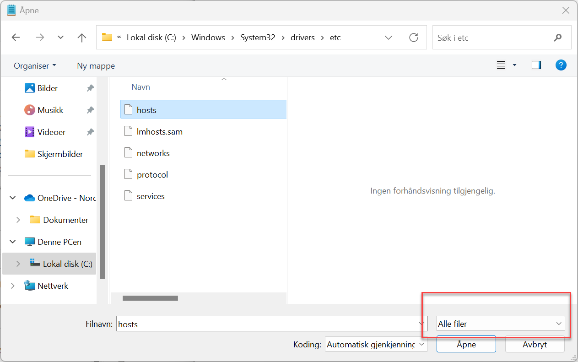Screen dimensions: 578x362
Task: Click the horizontal scrollbar in file list
Action: tap(150, 298)
